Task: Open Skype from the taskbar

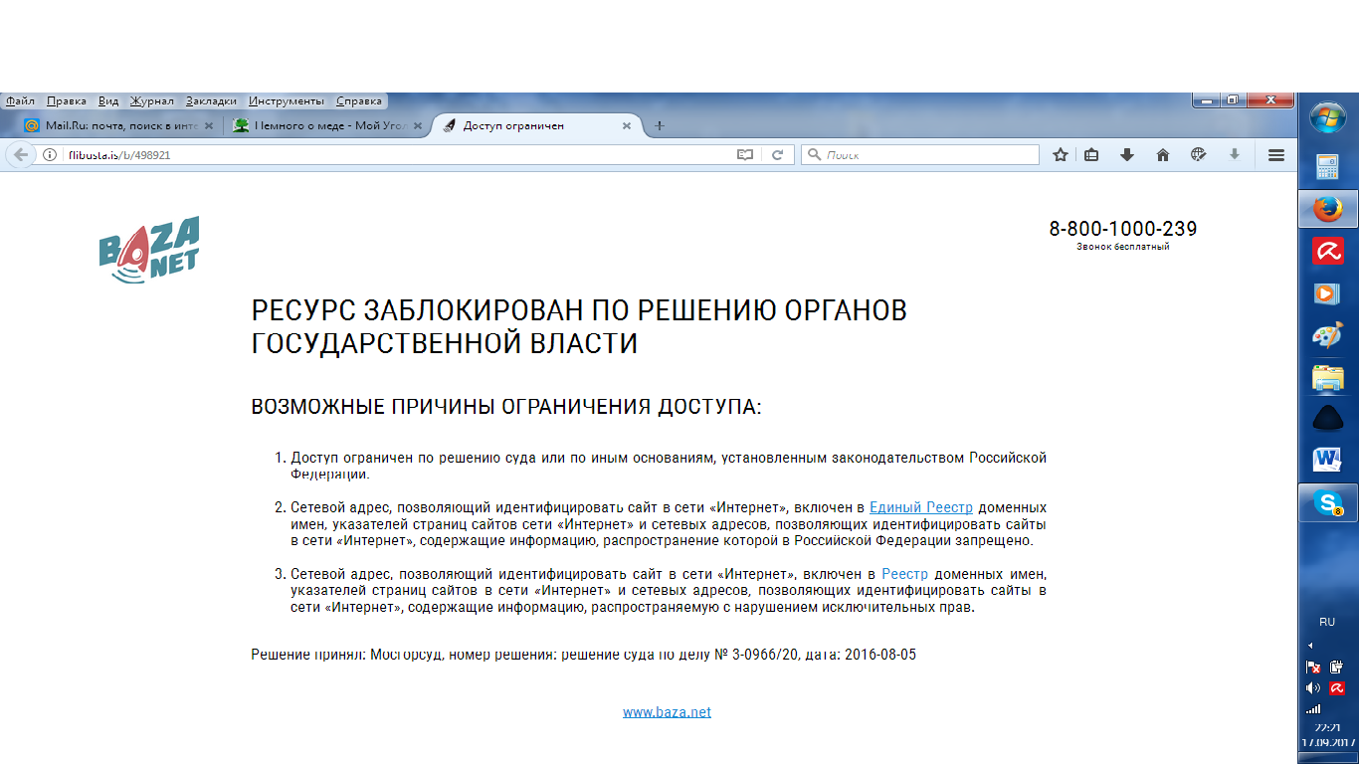Action: click(1327, 503)
